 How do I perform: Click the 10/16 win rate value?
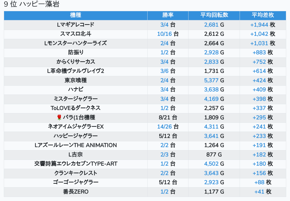coord(165,34)
